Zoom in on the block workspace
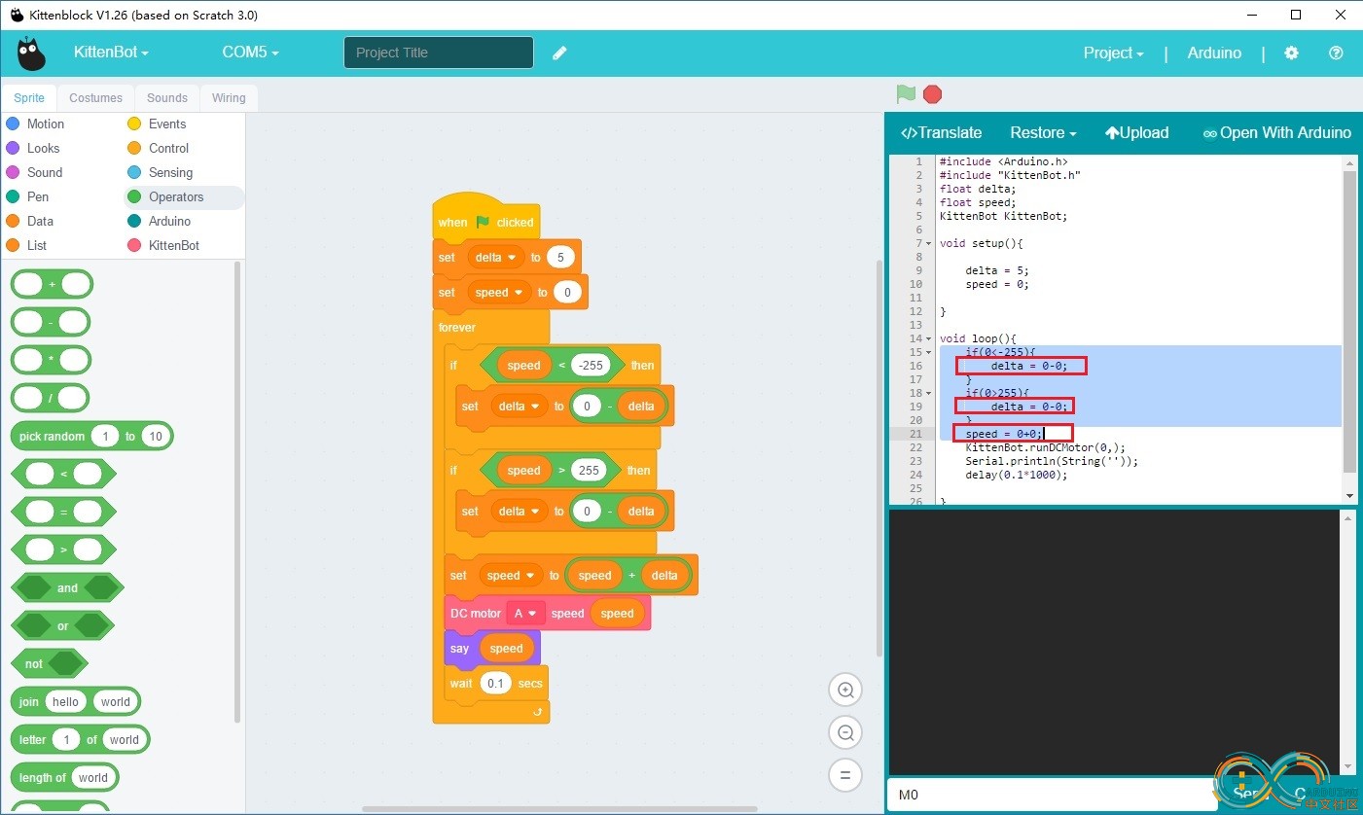The height and width of the screenshot is (815, 1363). pyautogui.click(x=845, y=690)
